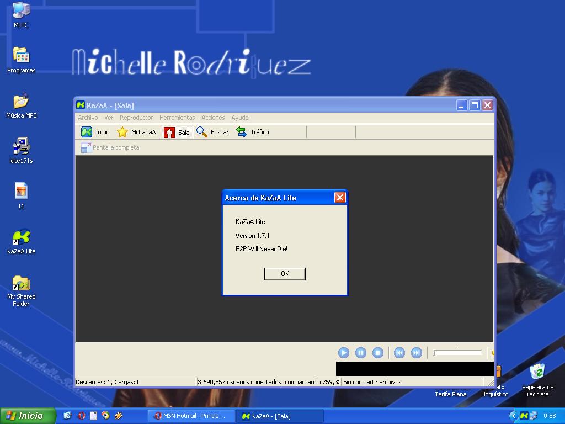Select the klite171s installer icon
The image size is (565, 424).
pyautogui.click(x=22, y=151)
